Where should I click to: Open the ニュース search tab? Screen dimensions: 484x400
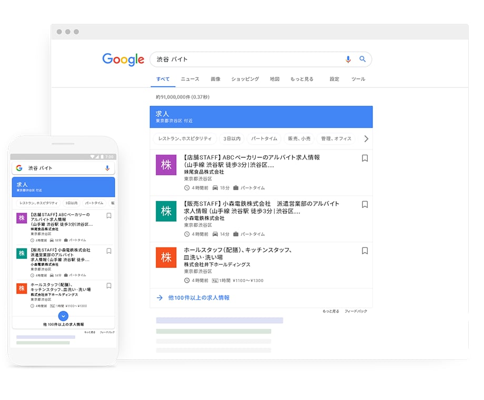click(x=190, y=79)
